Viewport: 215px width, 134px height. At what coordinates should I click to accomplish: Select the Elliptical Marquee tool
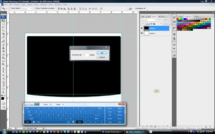(x=4, y=24)
